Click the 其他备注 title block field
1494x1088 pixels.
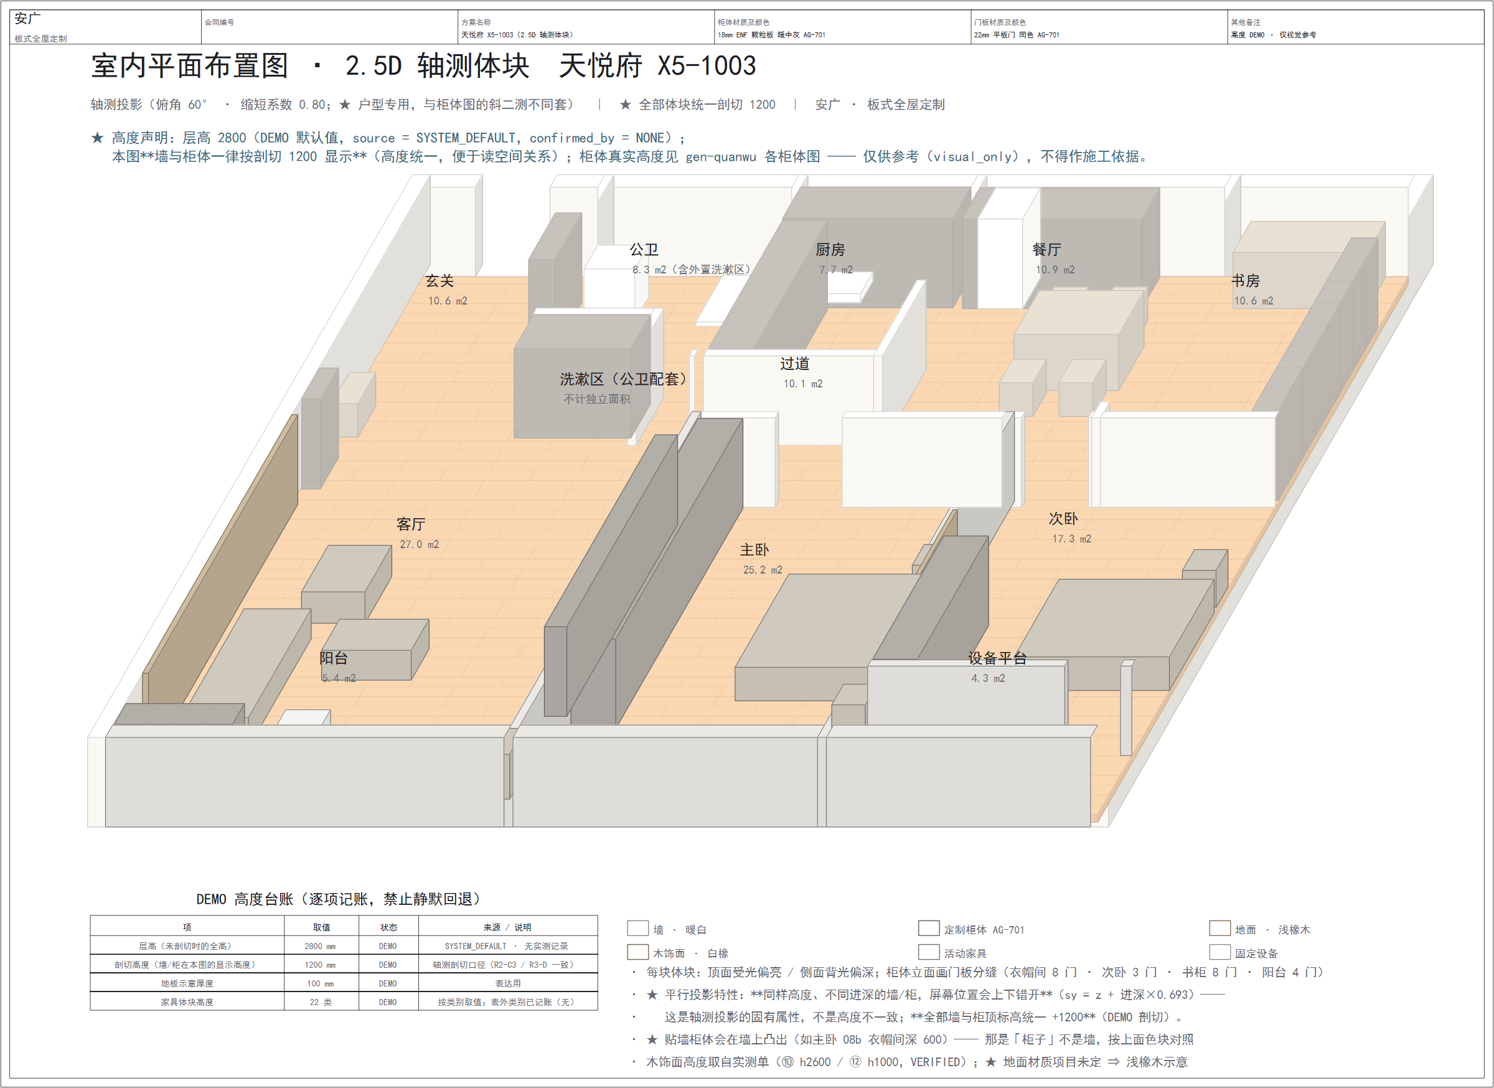[1356, 27]
